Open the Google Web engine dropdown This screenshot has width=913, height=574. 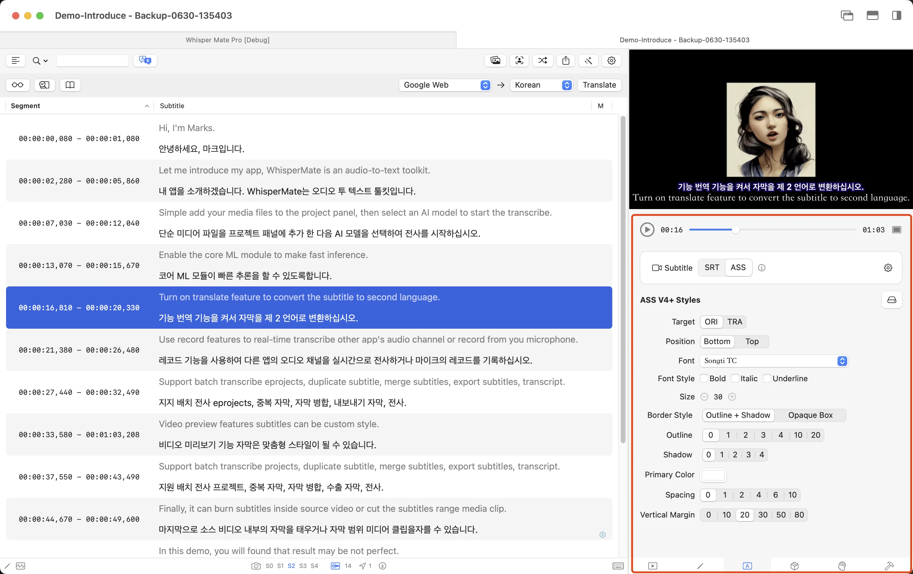pos(445,85)
